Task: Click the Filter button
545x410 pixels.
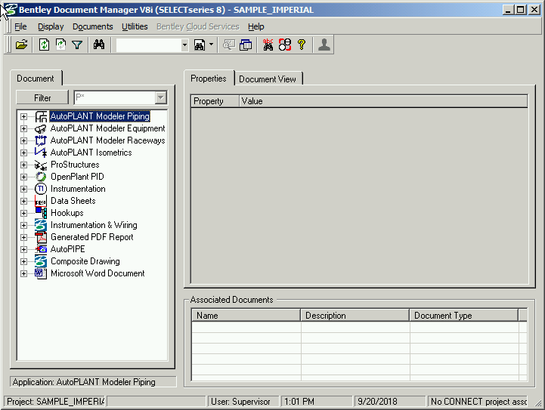Action: point(42,98)
